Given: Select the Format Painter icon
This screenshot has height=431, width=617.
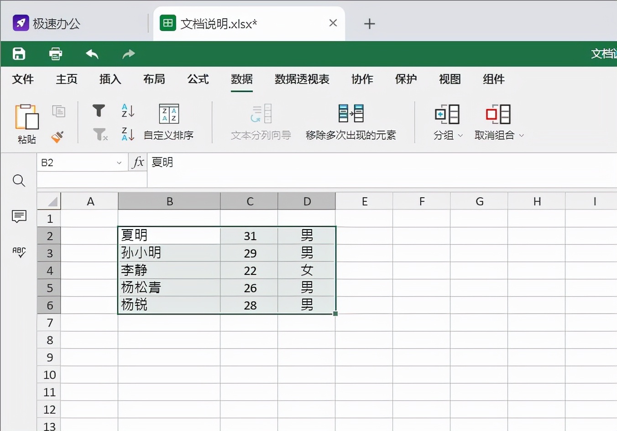Looking at the screenshot, I should coord(58,137).
